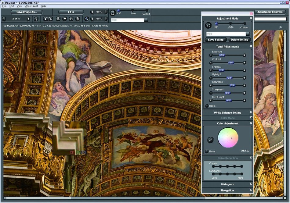
Task: Click the flag indicator above the image
Action: (x=280, y=27)
